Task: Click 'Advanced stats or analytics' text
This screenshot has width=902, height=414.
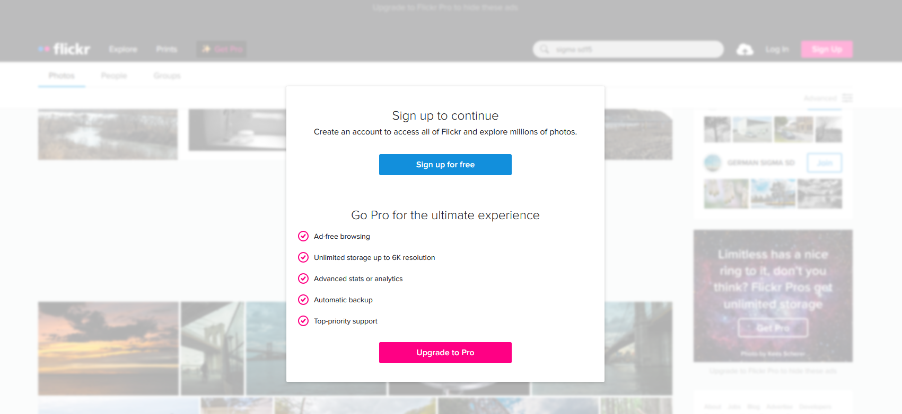Action: [x=358, y=279]
